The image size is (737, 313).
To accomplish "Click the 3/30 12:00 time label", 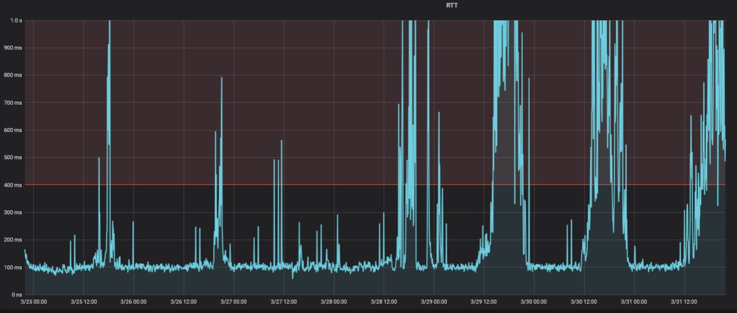I will 584,301.
